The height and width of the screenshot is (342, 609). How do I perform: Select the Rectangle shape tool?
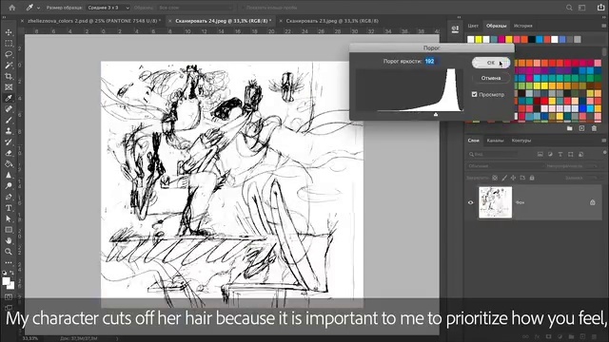click(9, 230)
